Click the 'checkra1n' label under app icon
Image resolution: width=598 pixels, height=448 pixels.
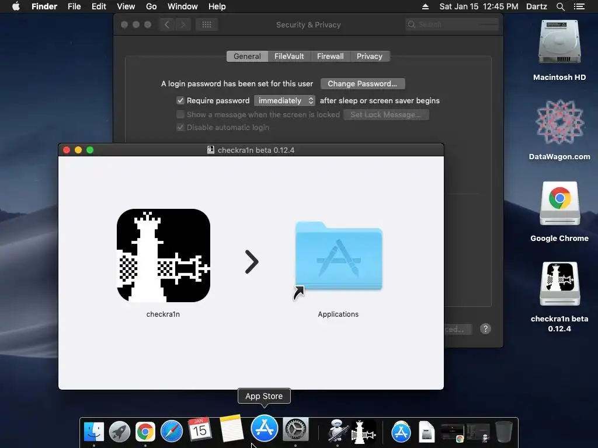(164, 314)
